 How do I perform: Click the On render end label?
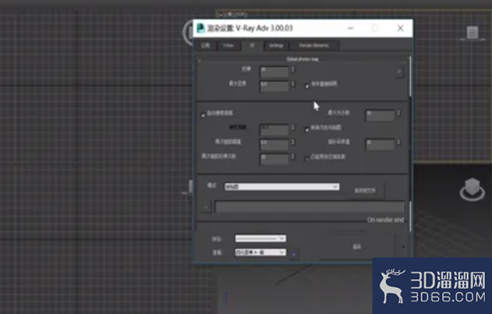[385, 220]
